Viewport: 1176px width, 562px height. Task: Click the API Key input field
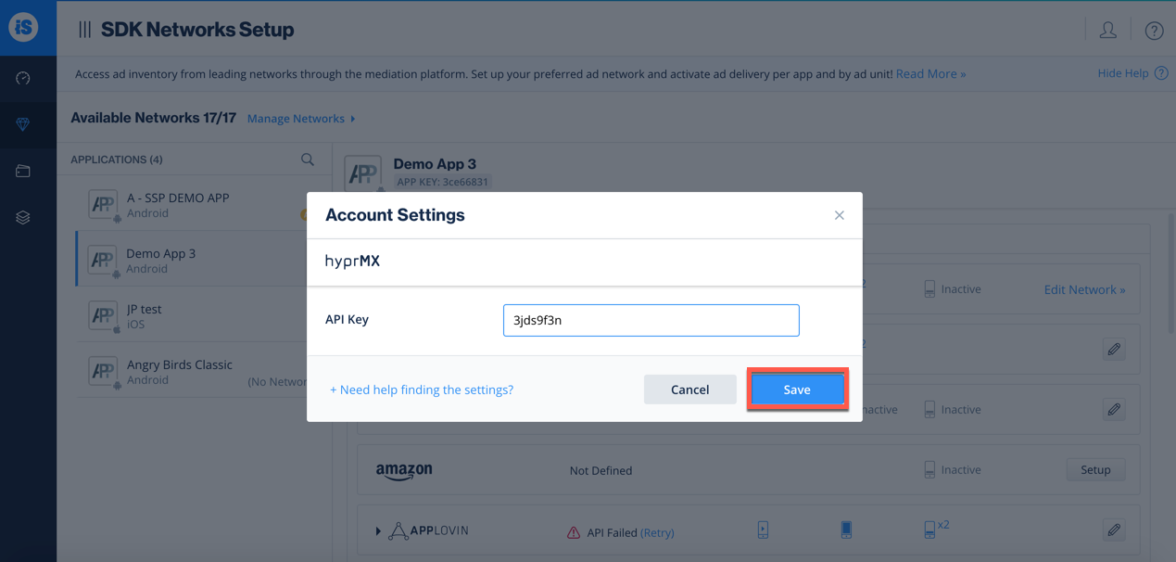click(651, 320)
